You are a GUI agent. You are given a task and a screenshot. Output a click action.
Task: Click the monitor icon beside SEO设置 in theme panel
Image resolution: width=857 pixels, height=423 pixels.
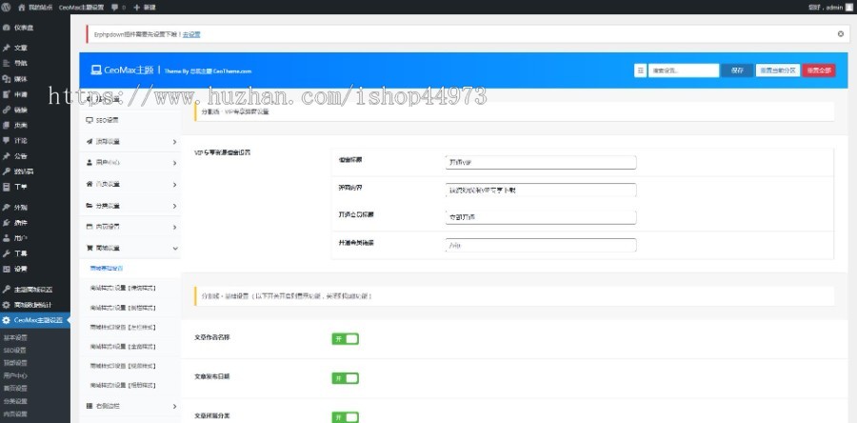pyautogui.click(x=90, y=120)
